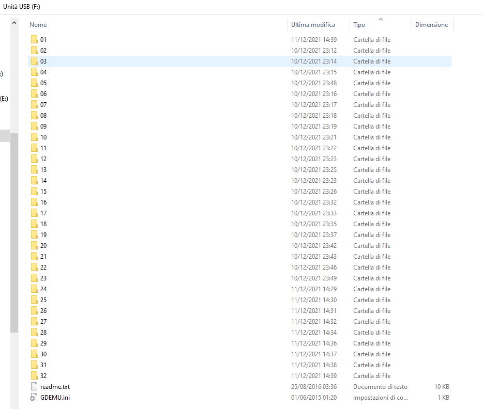Click the 10 KB size value
This screenshot has height=409, width=483.
(442, 387)
